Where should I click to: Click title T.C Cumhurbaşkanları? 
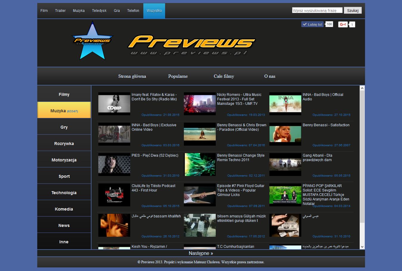(236, 247)
